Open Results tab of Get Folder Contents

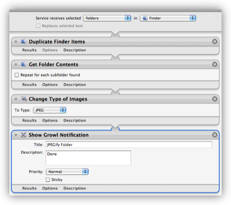29,85
